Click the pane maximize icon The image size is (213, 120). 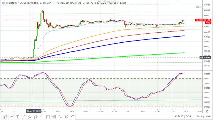[x=199, y=7]
